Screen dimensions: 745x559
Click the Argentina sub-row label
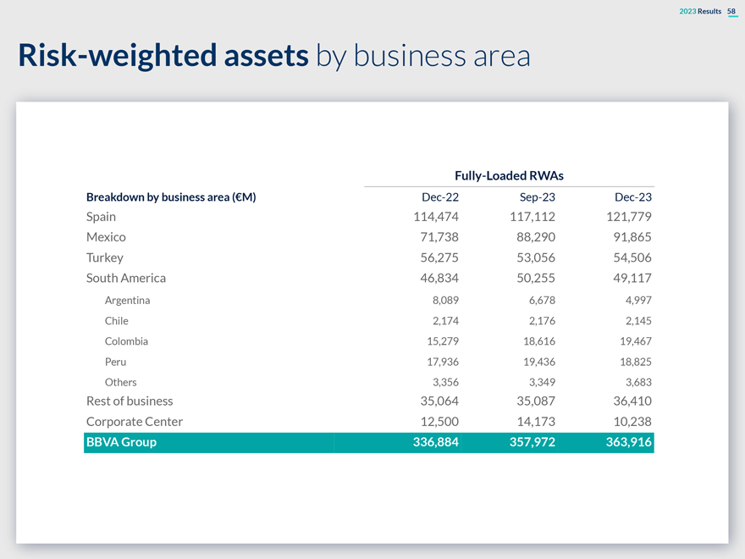point(127,301)
